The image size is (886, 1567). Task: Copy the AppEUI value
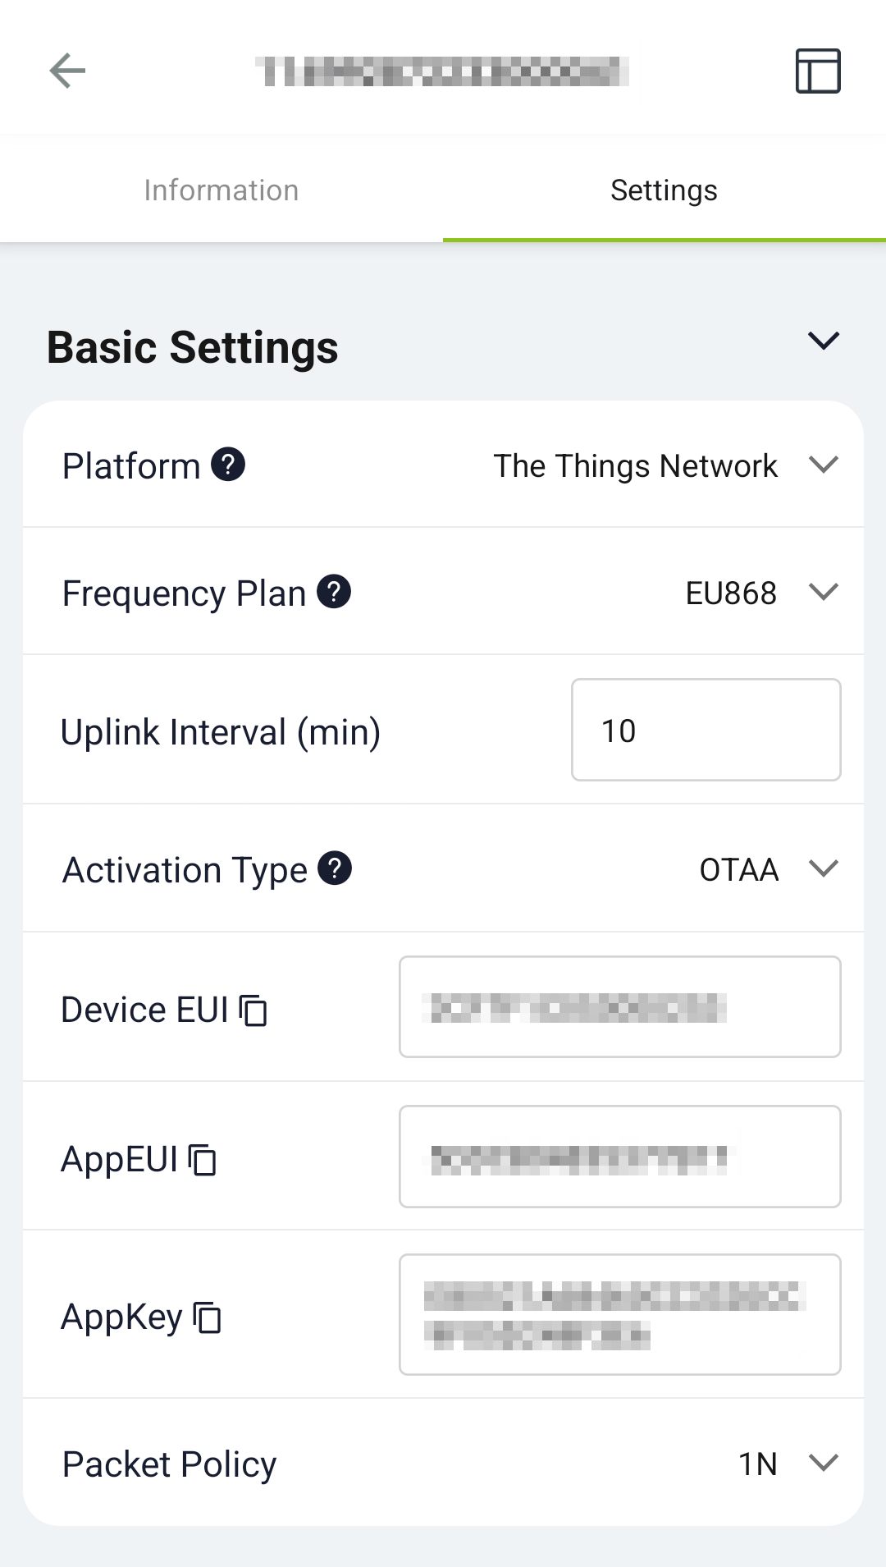(x=201, y=1161)
